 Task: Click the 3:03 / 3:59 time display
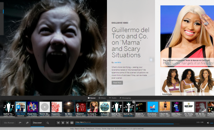click(200, 122)
